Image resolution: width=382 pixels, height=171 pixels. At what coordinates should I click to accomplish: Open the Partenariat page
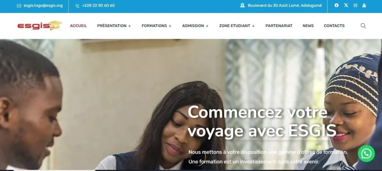(279, 26)
